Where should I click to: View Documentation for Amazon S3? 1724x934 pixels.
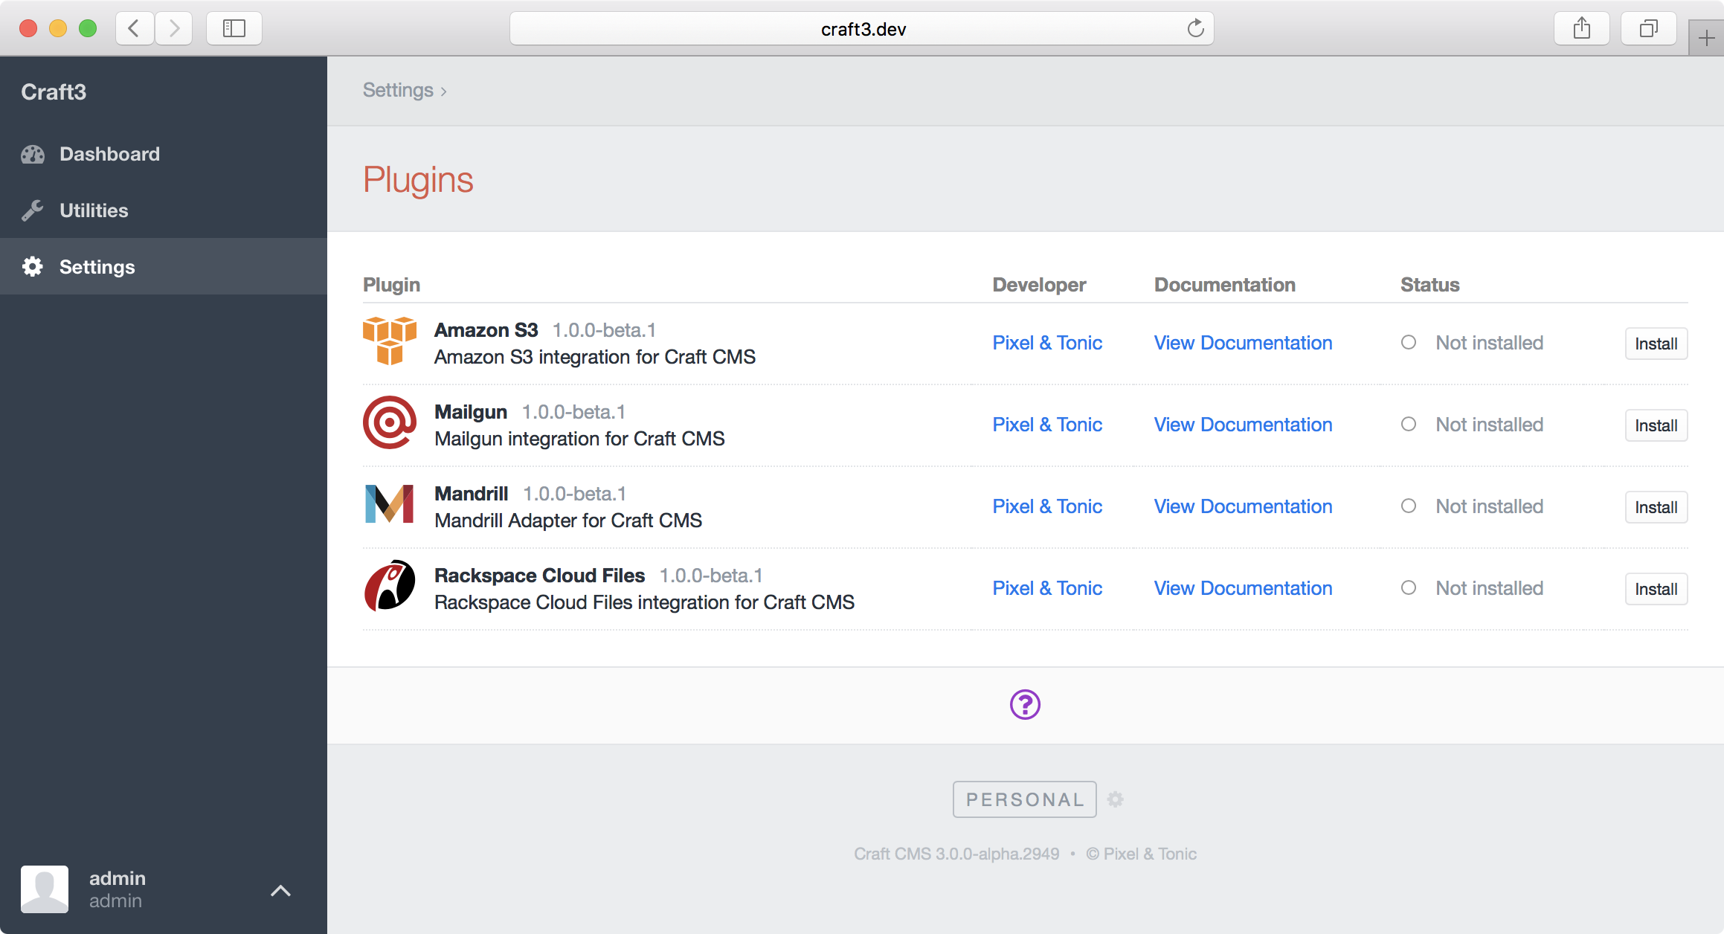coord(1243,343)
